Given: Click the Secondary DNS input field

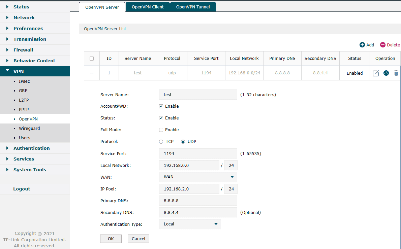Looking at the screenshot, I should coord(198,212).
